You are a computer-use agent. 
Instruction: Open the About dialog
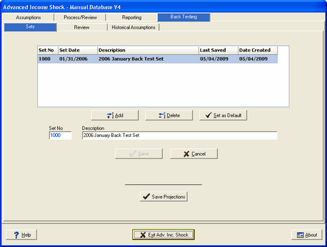[307, 235]
